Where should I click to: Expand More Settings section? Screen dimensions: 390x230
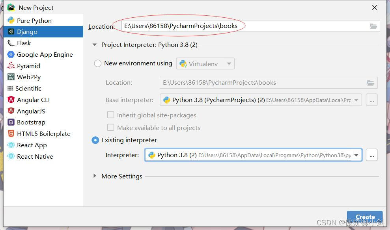(95, 176)
